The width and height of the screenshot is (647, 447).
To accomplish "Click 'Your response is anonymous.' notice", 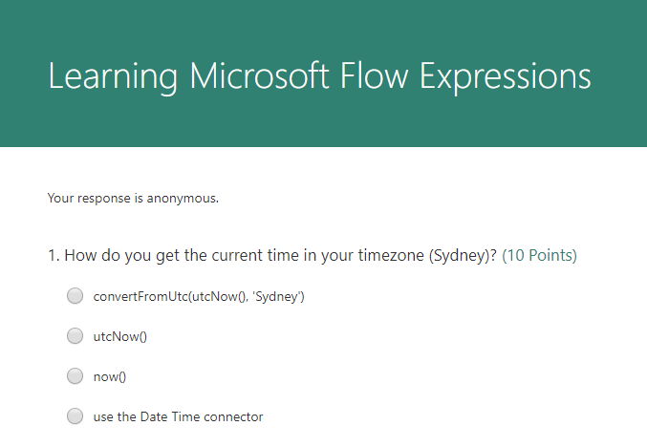I will click(133, 199).
